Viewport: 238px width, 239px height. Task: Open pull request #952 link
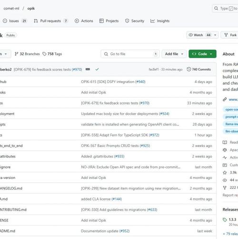coord(124,231)
